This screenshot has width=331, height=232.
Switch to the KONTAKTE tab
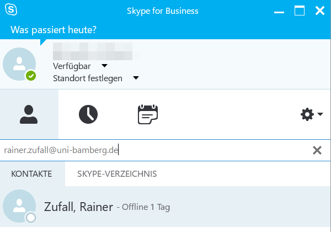pos(31,174)
